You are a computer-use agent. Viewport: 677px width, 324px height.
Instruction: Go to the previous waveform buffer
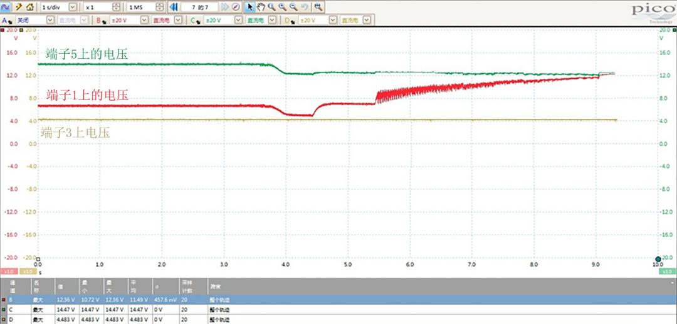point(174,8)
